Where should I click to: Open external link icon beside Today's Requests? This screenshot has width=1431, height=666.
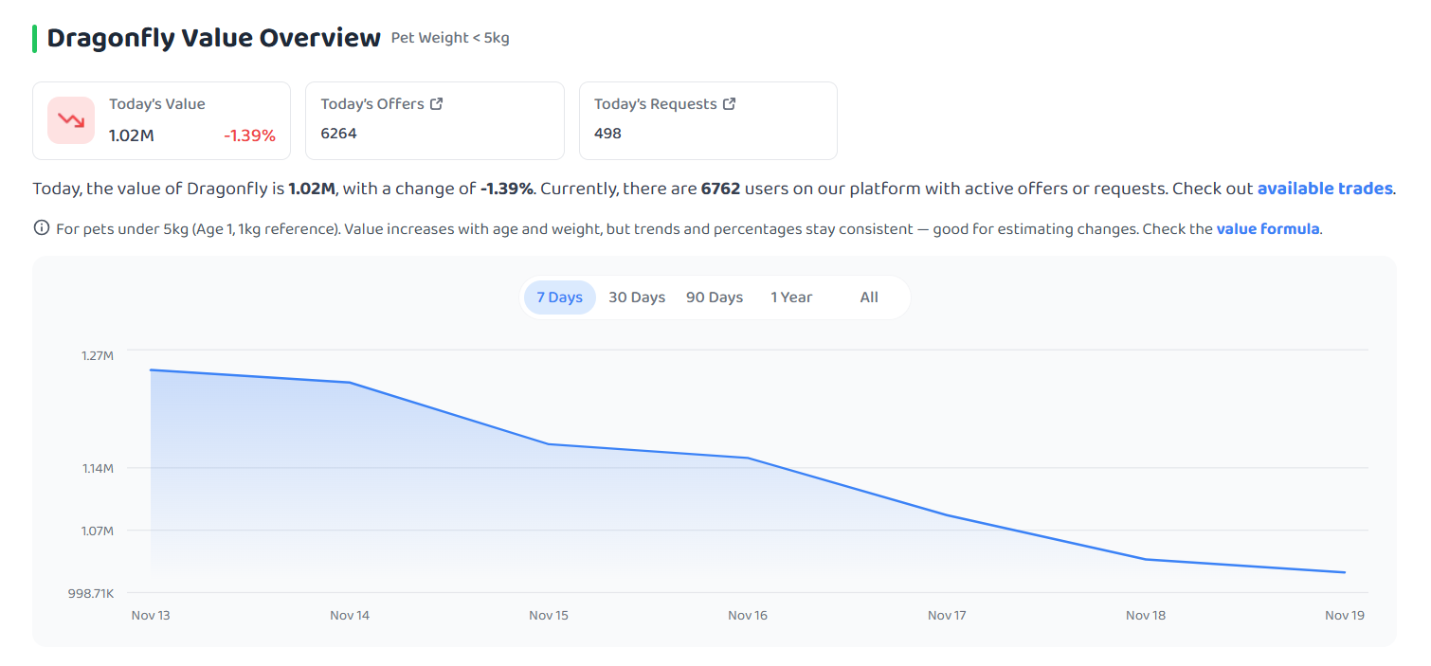(729, 104)
